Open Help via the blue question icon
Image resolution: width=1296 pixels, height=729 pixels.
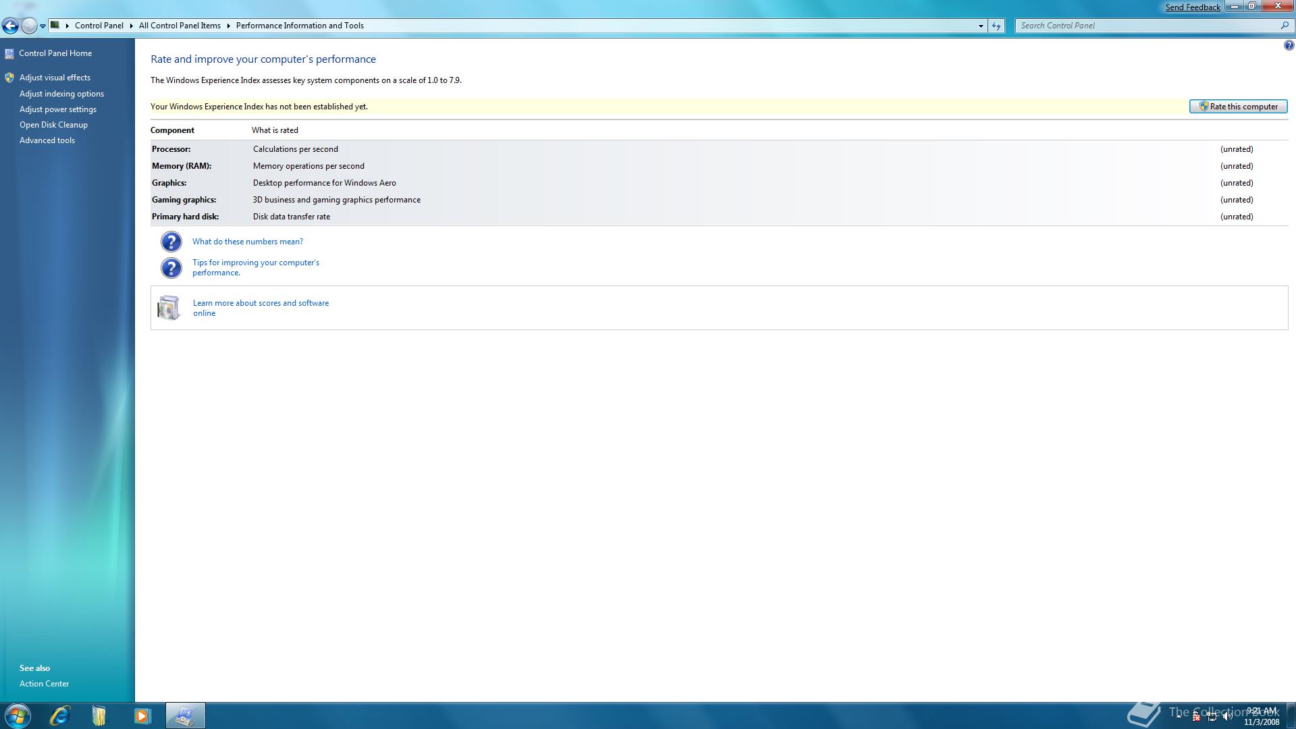coord(1289,46)
